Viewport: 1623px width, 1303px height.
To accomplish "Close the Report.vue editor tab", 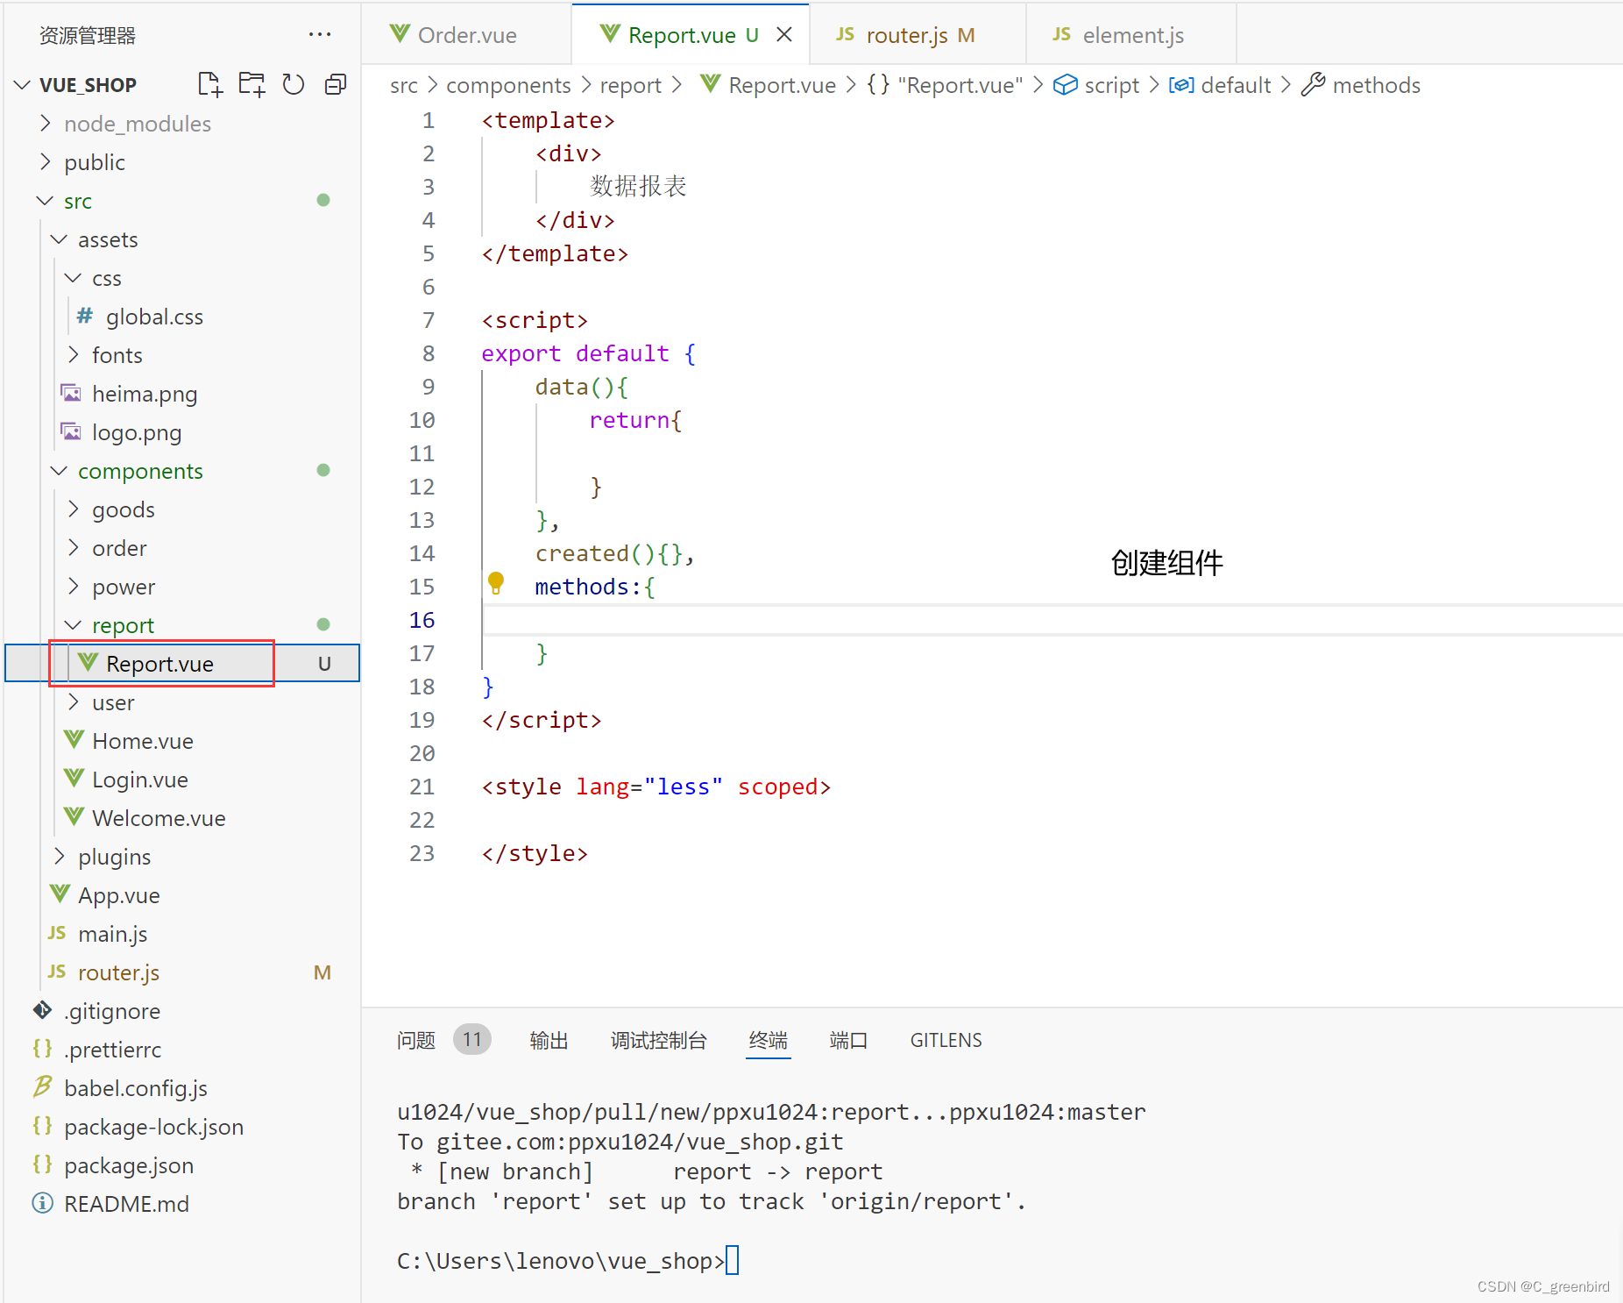I will coord(784,34).
